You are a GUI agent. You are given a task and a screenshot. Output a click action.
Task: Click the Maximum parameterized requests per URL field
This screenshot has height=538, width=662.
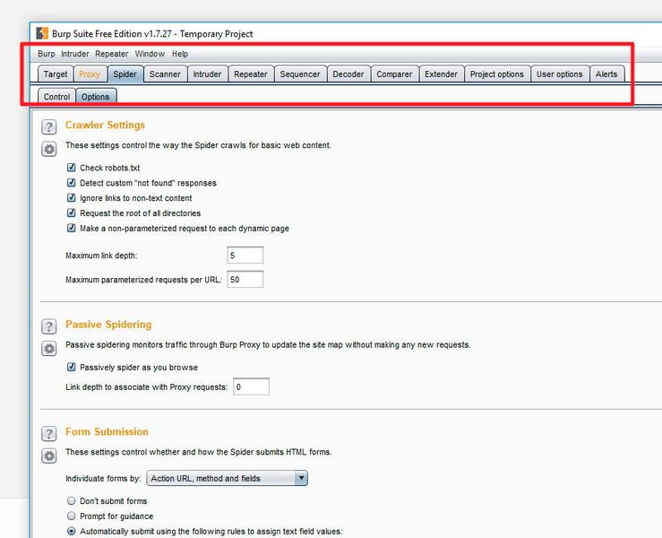coord(245,280)
